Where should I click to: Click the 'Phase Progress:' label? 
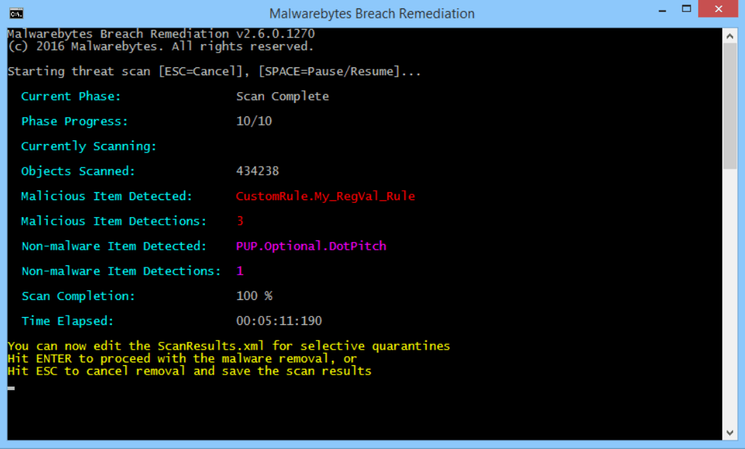coord(74,121)
